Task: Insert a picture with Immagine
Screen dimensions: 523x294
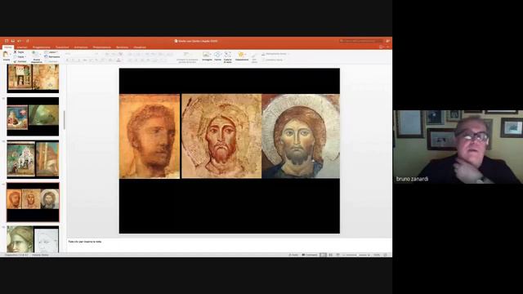Action: (x=207, y=56)
